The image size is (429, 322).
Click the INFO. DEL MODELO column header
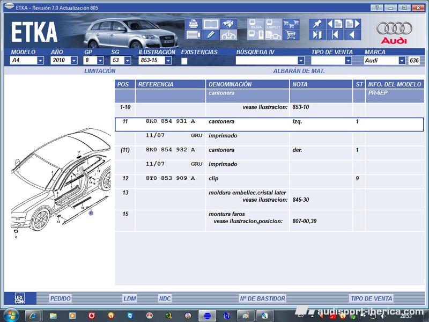point(395,84)
